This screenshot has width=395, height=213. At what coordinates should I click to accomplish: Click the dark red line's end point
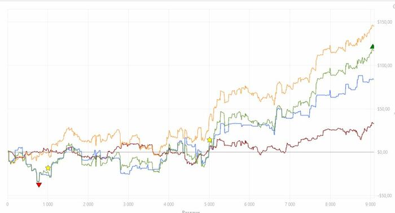pyautogui.click(x=374, y=123)
